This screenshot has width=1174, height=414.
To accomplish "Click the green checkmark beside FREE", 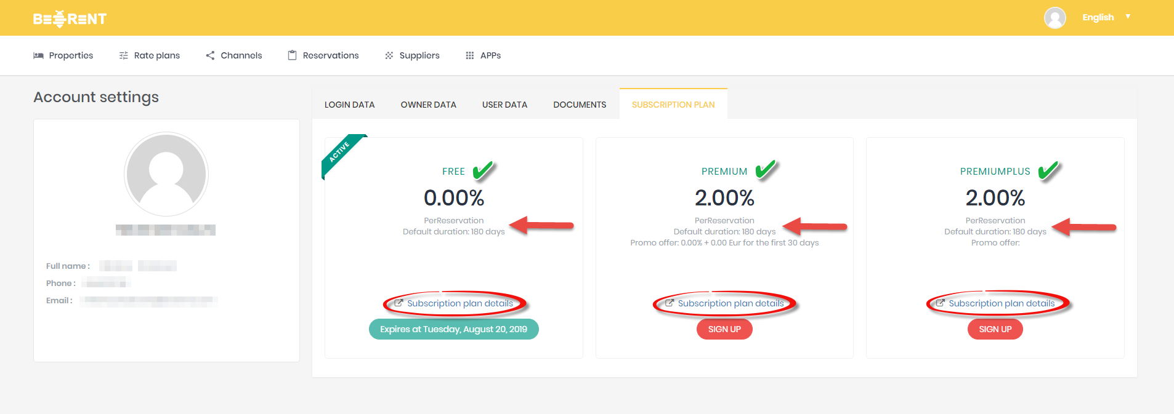I will click(x=484, y=170).
